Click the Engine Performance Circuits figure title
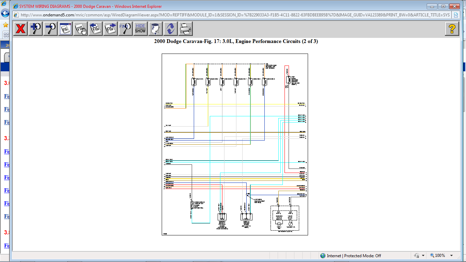The width and height of the screenshot is (466, 262). 236,41
